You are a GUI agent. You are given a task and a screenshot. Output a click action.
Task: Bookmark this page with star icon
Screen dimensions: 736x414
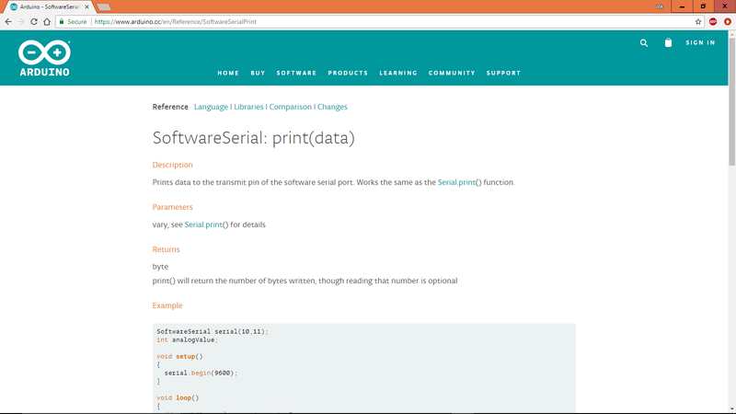click(x=698, y=21)
